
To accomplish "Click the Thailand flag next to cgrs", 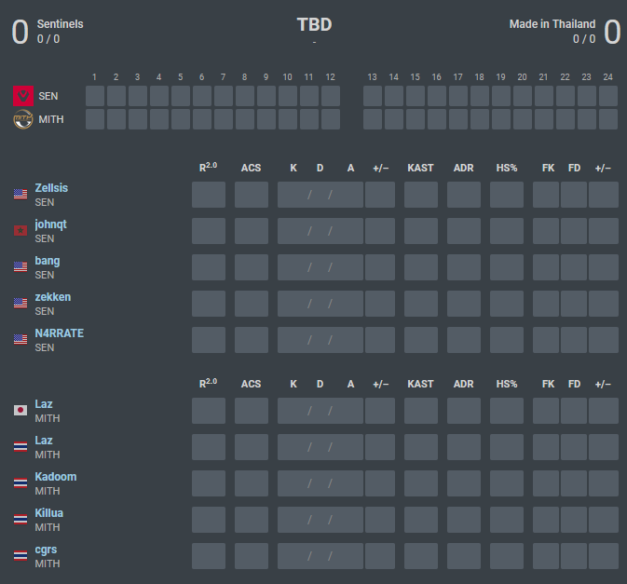I will click(20, 556).
